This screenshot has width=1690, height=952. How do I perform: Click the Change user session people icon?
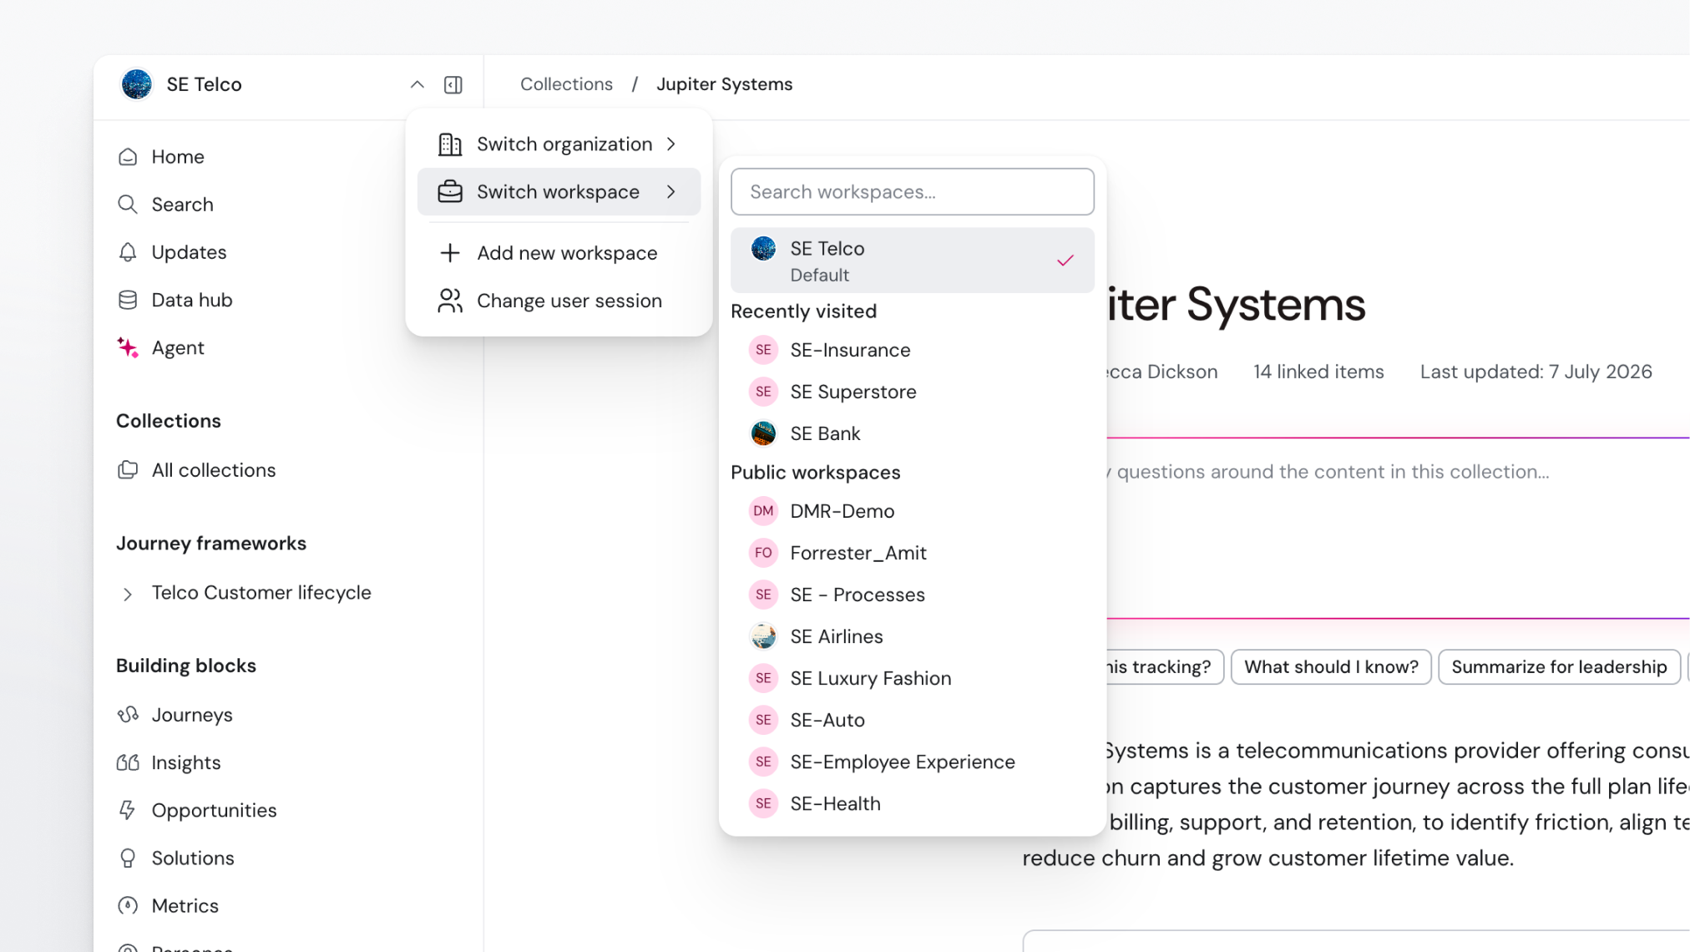click(x=450, y=301)
